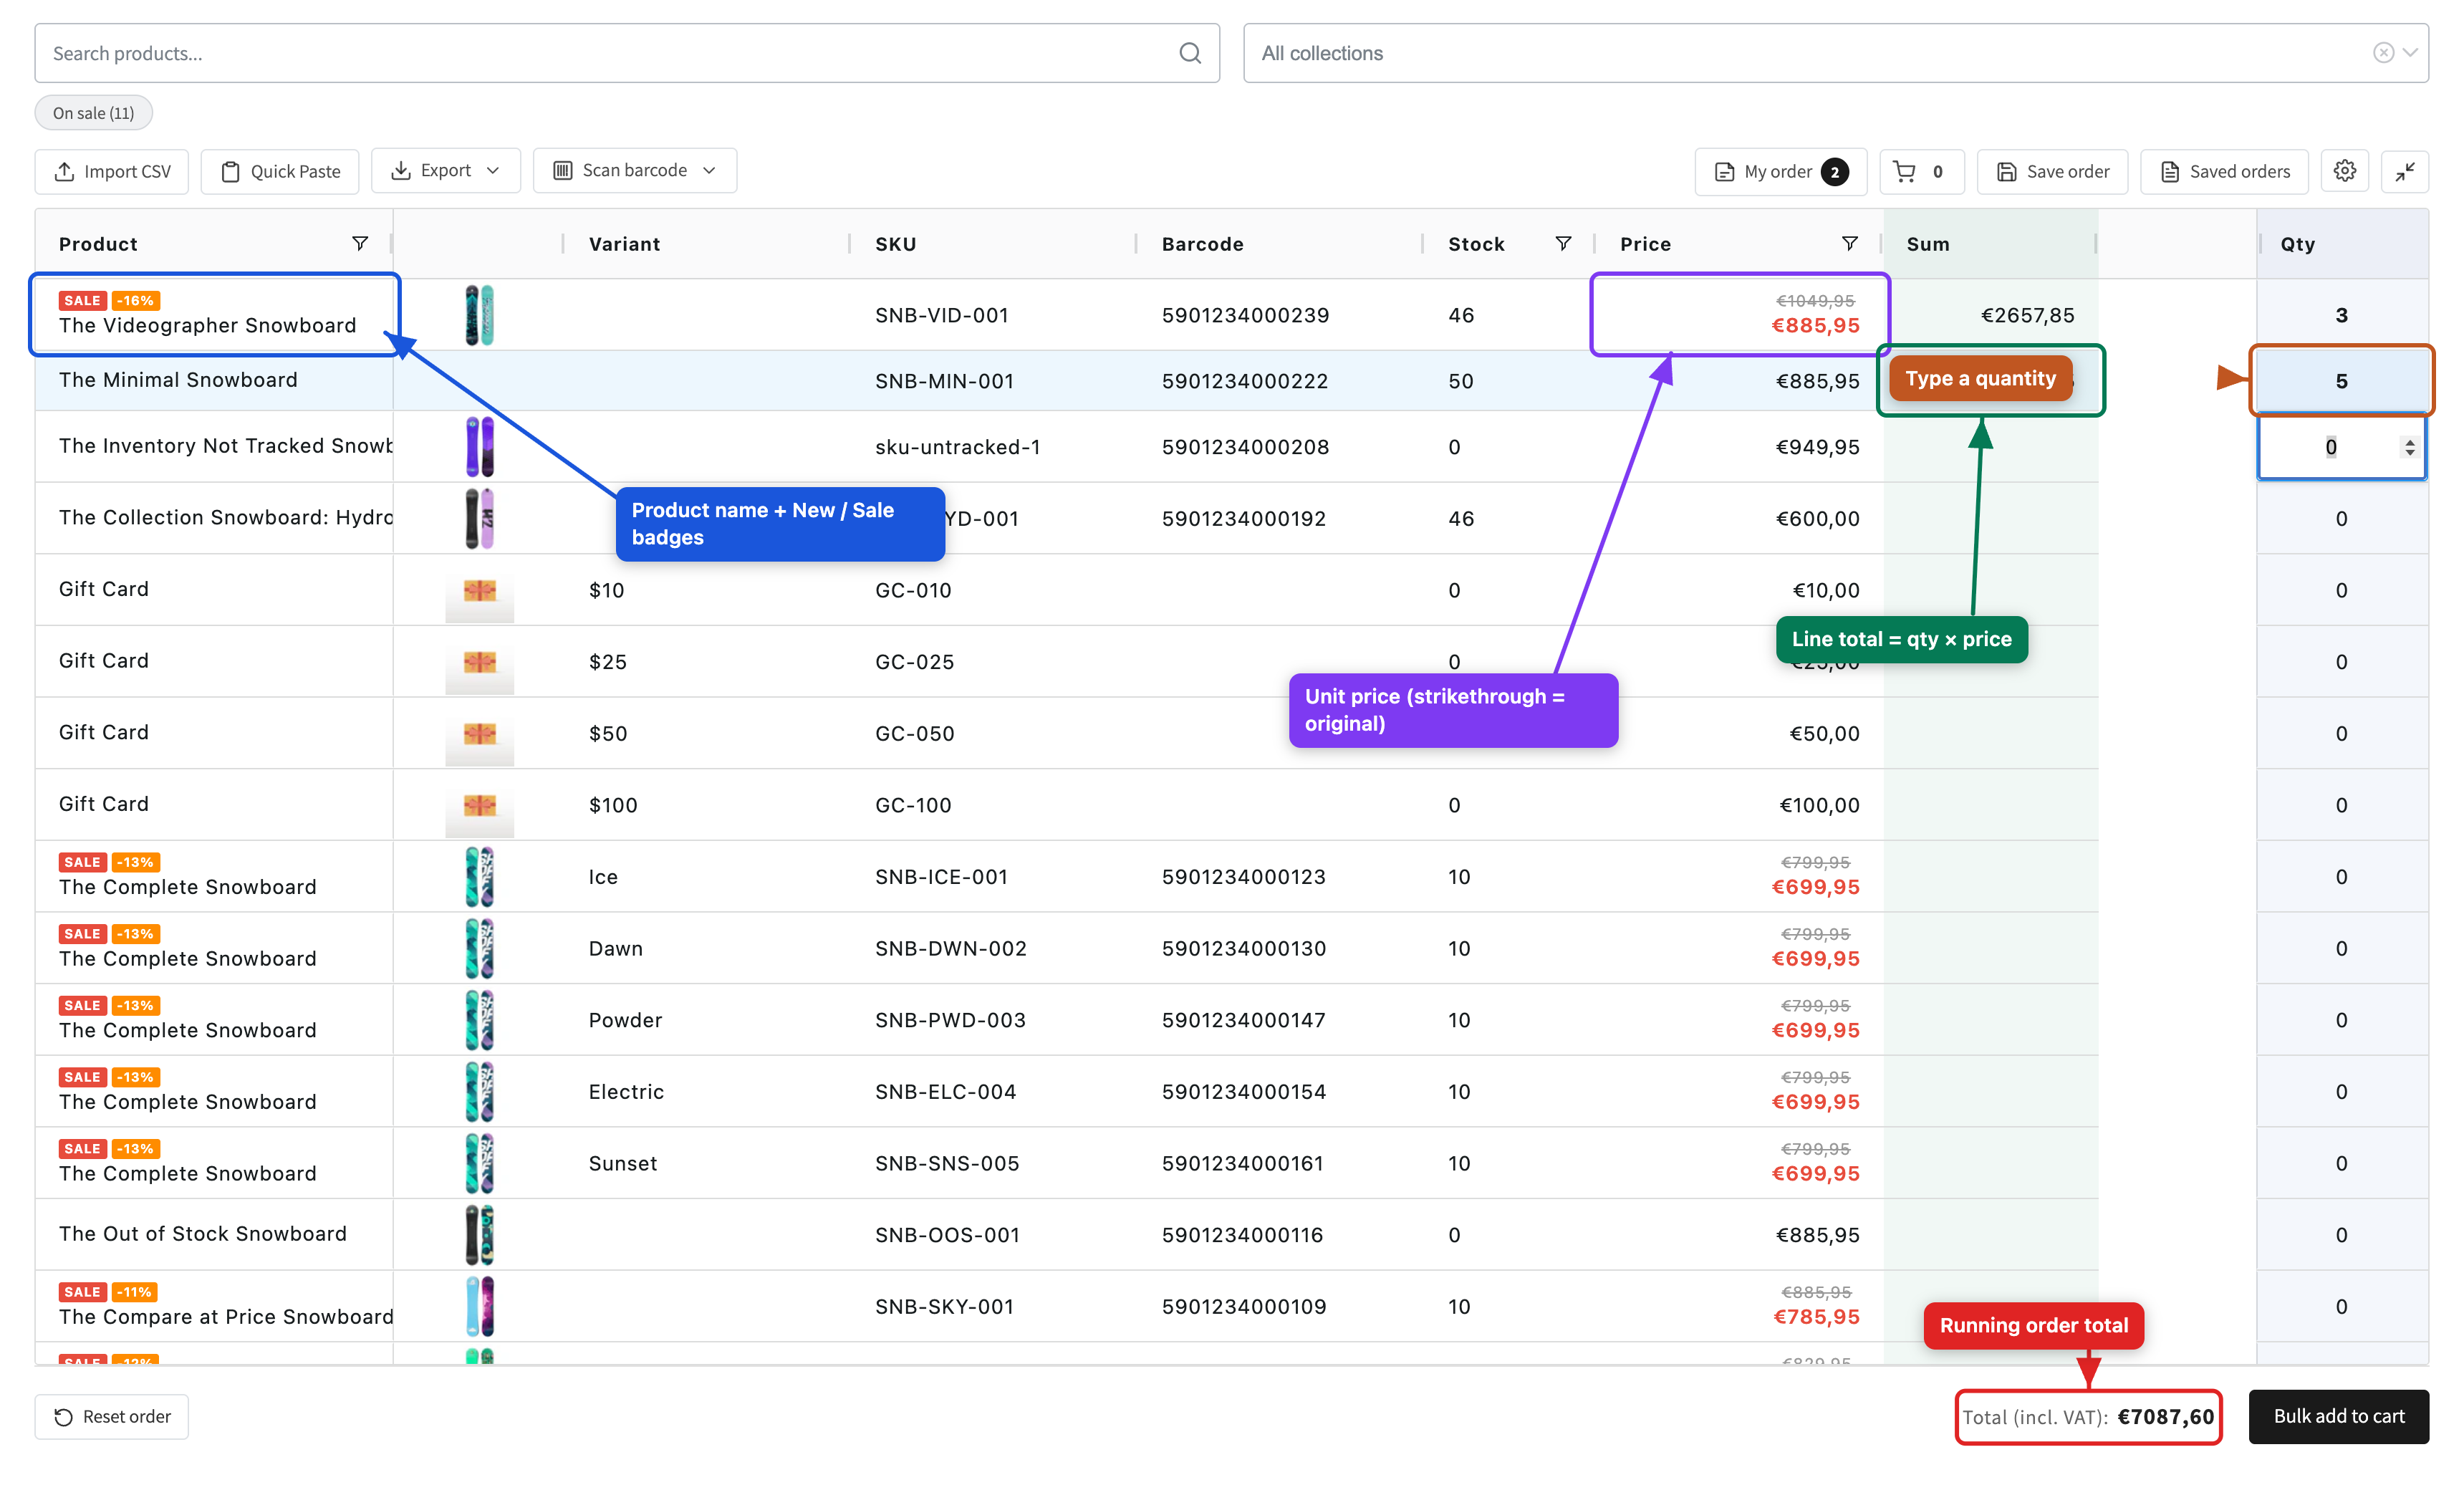Click Total €7087,60 amount
Screen dimensions: 2464x1490
(2165, 1417)
